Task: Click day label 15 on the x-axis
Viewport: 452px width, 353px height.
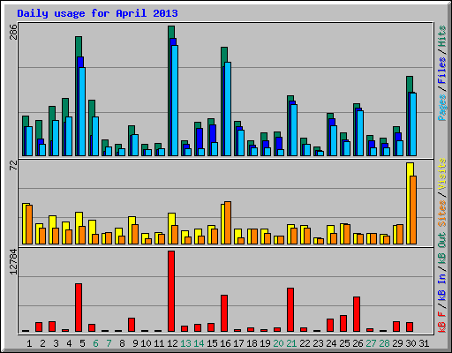Action: [x=212, y=343]
